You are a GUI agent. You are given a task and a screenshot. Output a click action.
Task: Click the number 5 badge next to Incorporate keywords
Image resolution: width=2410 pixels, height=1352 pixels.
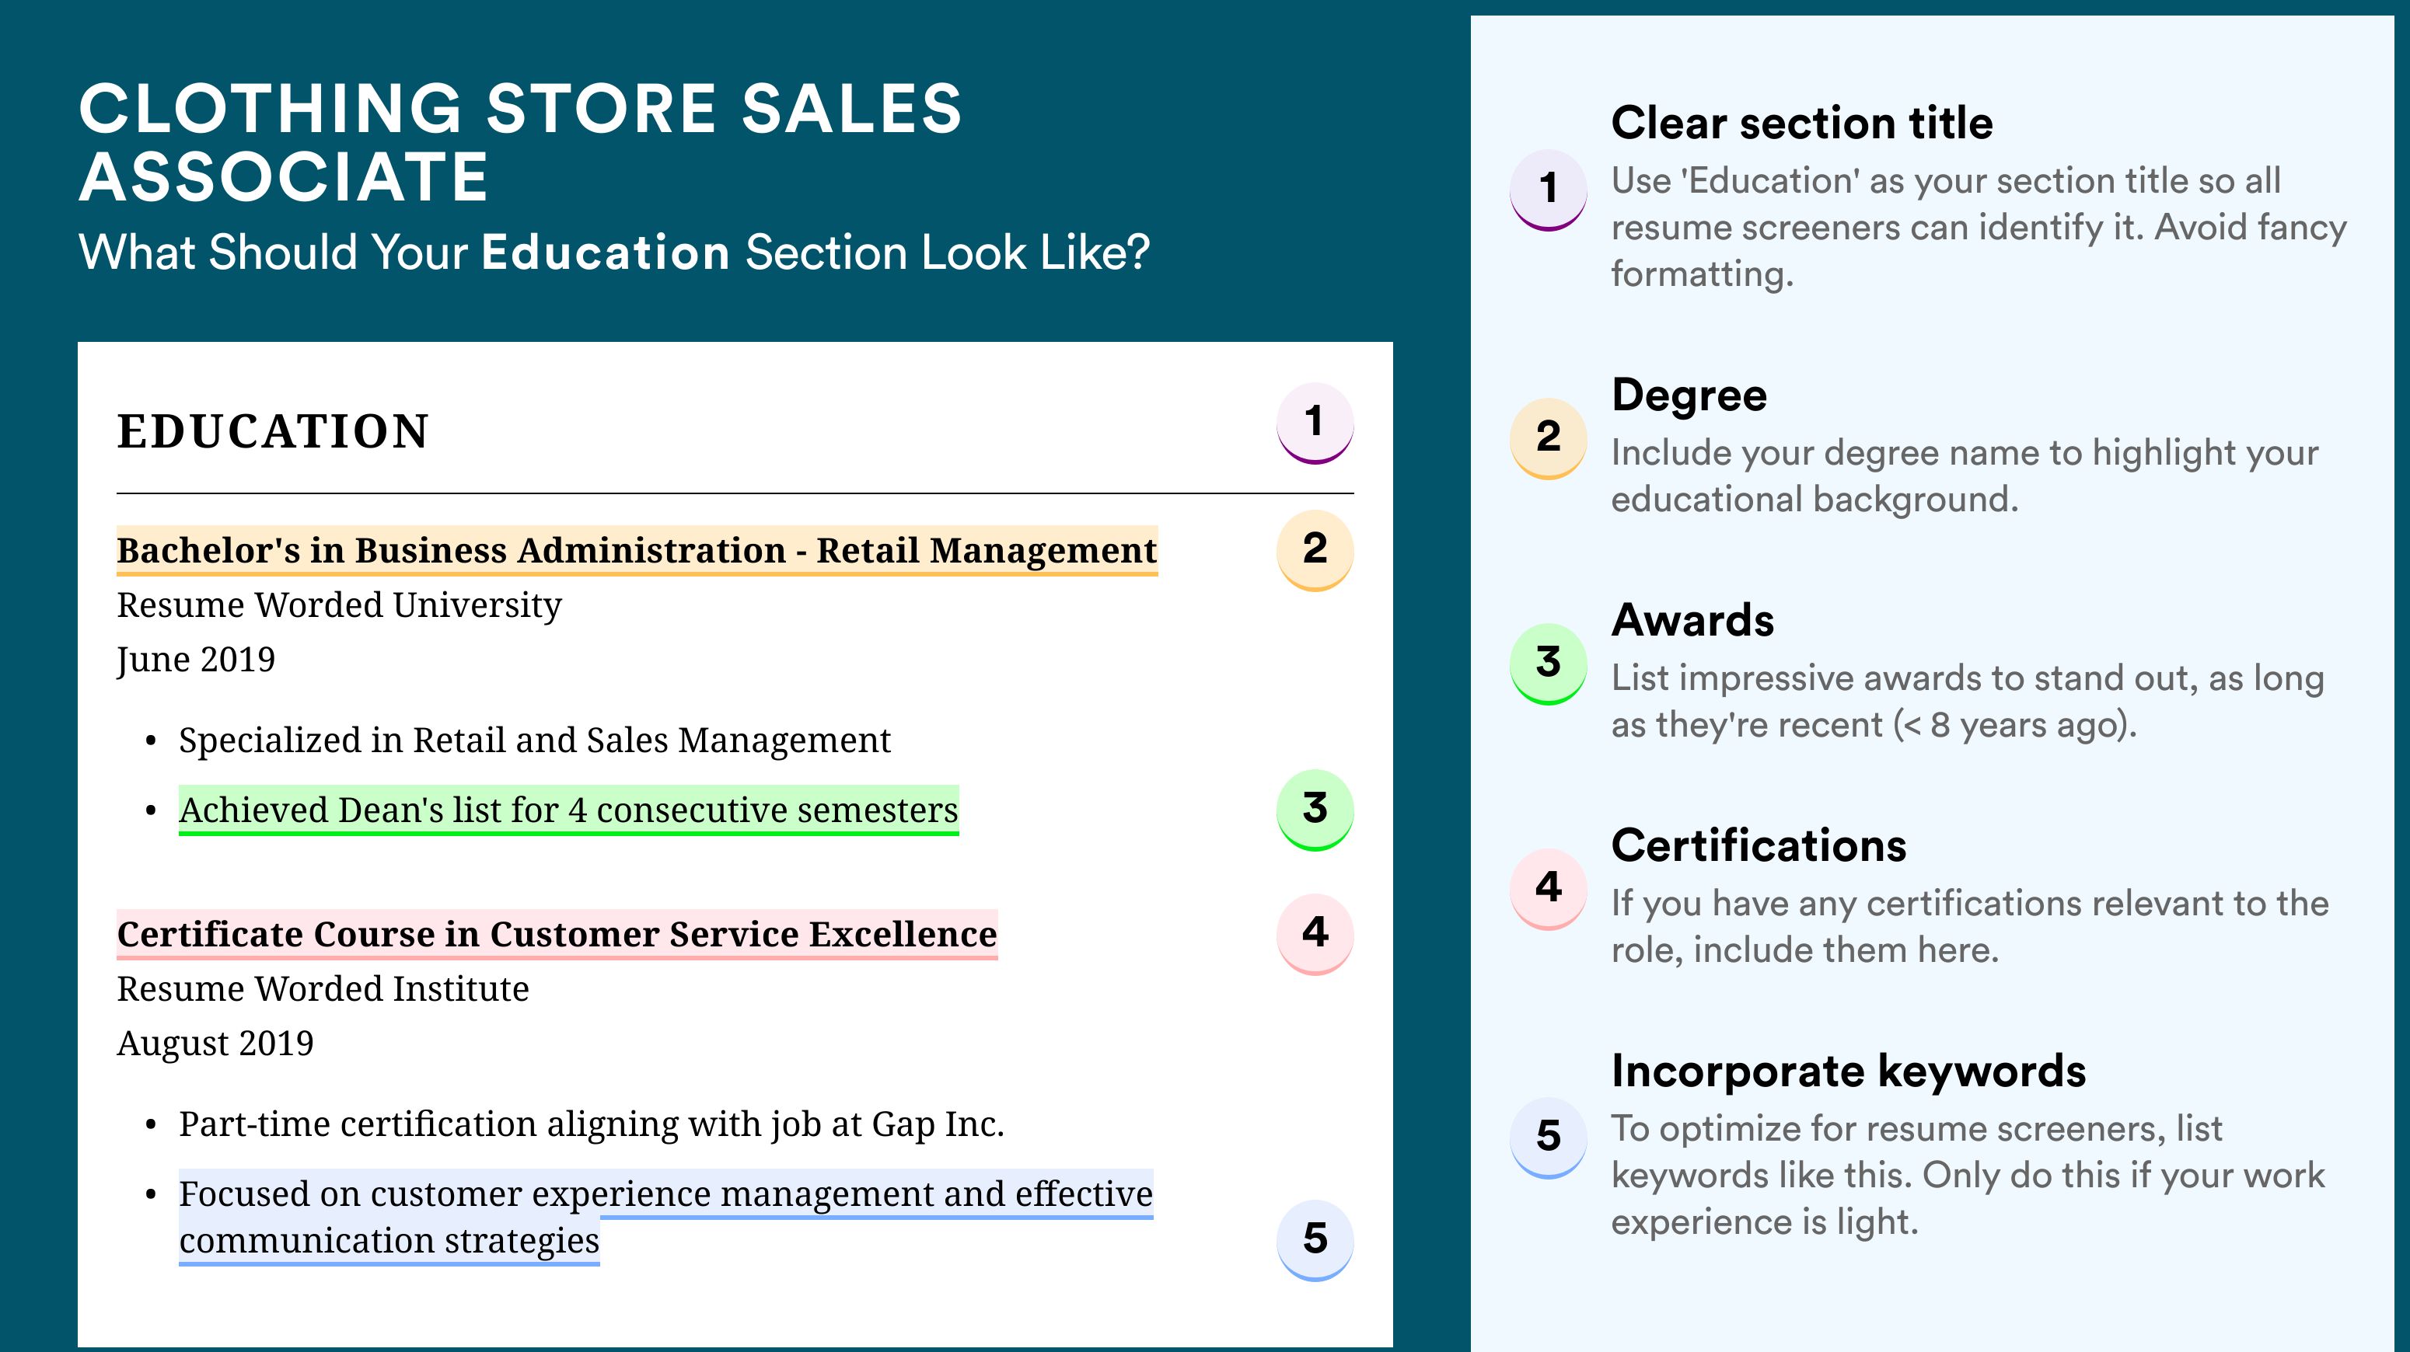tap(1549, 1138)
